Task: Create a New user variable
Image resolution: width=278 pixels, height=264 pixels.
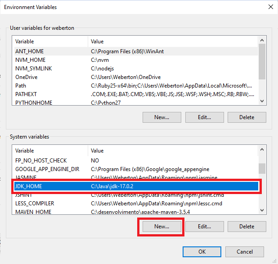Action: (161, 117)
